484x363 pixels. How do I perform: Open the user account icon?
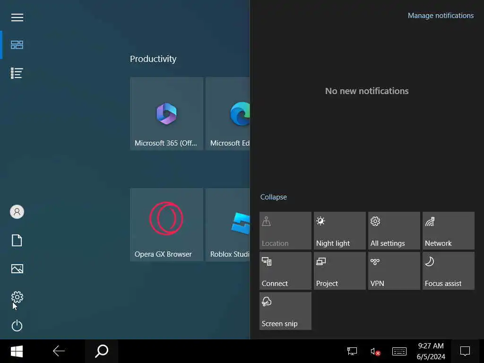17,212
